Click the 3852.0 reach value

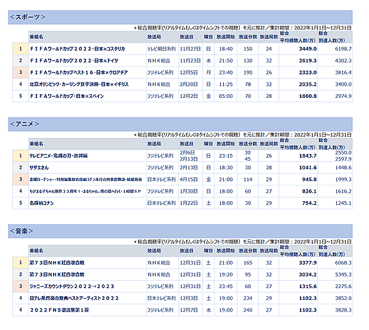[343, 298]
